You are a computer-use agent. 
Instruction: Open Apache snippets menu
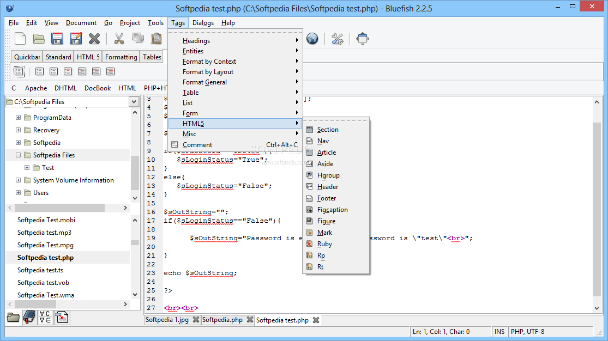pyautogui.click(x=36, y=88)
